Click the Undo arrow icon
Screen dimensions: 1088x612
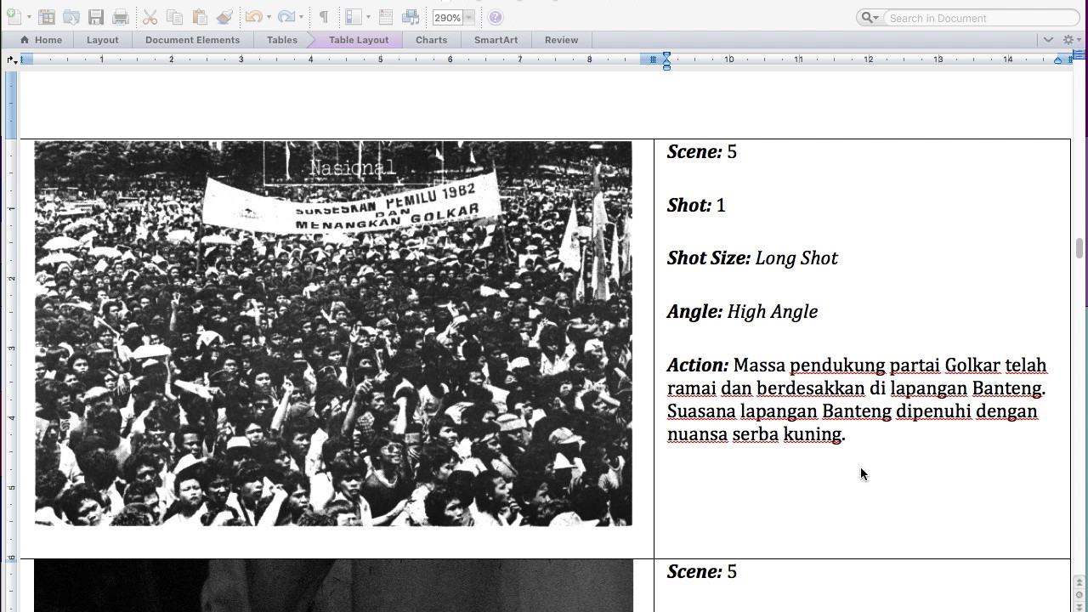pyautogui.click(x=253, y=17)
